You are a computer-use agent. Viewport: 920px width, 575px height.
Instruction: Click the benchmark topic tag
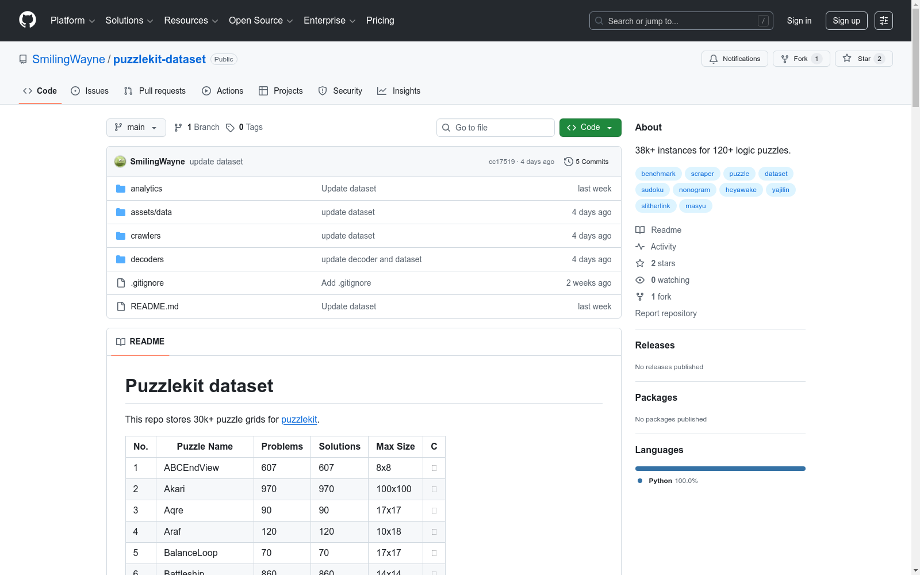[658, 174]
